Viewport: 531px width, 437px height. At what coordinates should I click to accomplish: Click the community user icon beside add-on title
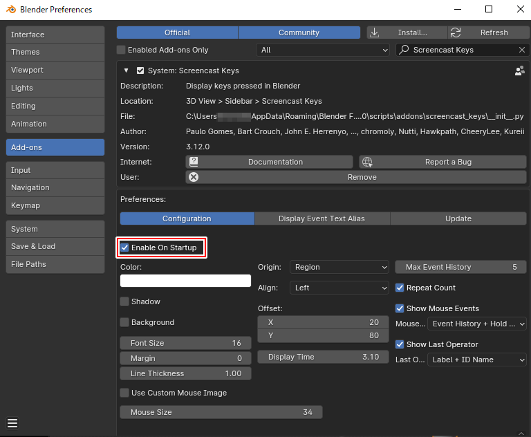pyautogui.click(x=520, y=71)
